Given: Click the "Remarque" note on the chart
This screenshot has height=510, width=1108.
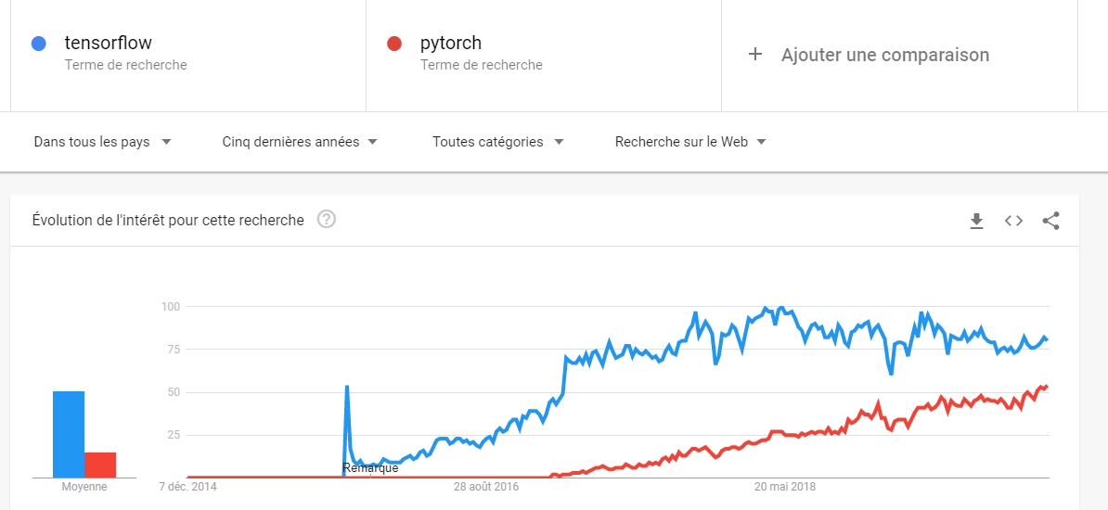Looking at the screenshot, I should click(x=370, y=468).
